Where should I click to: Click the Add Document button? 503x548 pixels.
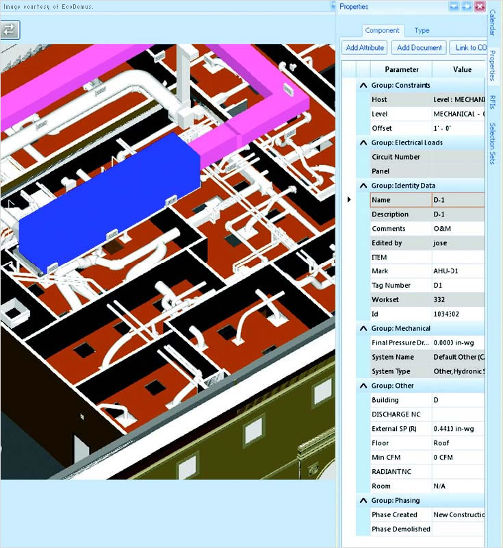pyautogui.click(x=419, y=48)
